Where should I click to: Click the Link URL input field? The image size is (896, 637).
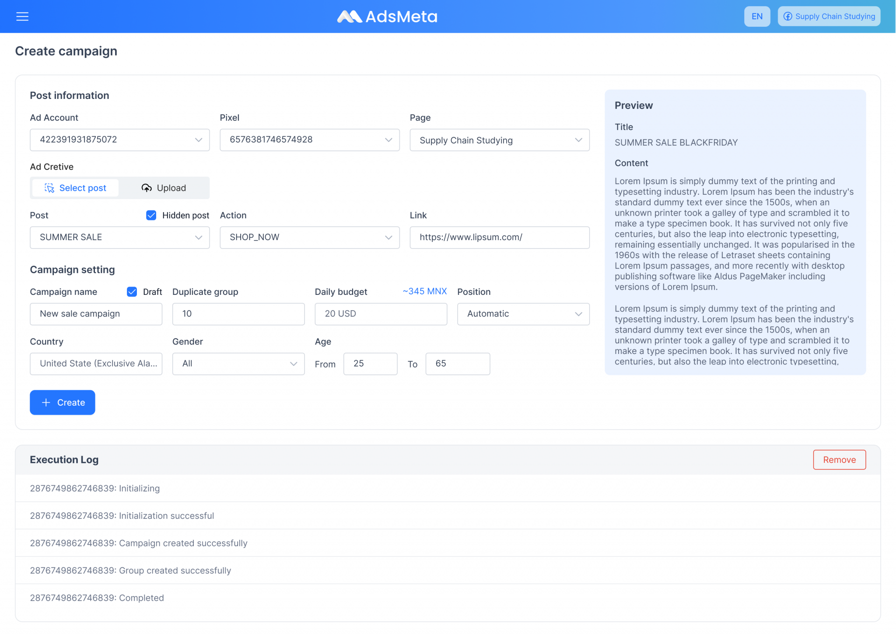(499, 238)
